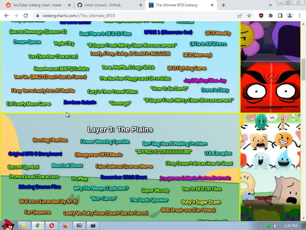The image size is (306, 230).
Task: Click 'Cary's Time Travel Video' entry
Action: (112, 91)
